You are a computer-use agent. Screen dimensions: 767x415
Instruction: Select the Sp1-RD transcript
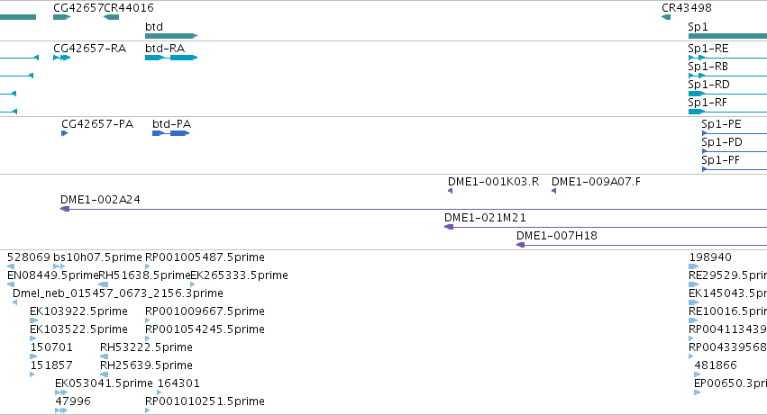[x=727, y=94]
